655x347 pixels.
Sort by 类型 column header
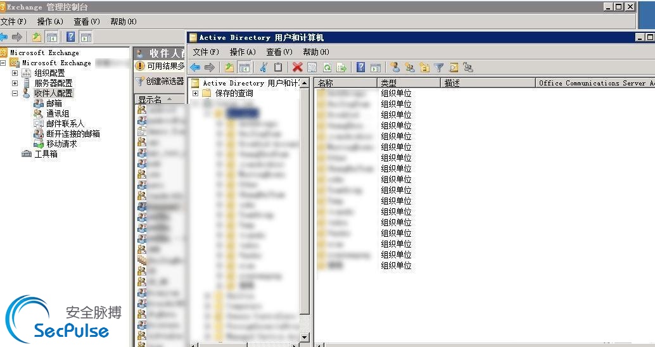(x=409, y=83)
